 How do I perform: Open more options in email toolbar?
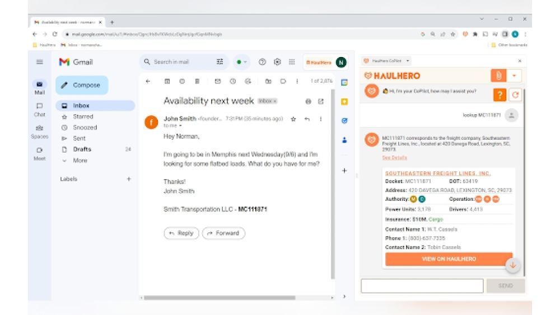point(297,81)
